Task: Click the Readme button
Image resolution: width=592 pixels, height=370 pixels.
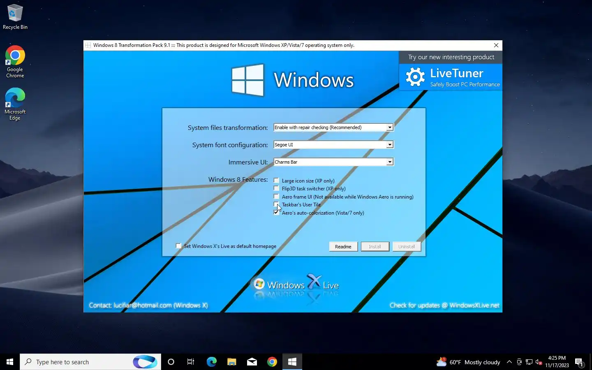Action: tap(343, 247)
